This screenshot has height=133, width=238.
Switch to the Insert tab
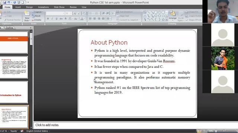coord(18,7)
